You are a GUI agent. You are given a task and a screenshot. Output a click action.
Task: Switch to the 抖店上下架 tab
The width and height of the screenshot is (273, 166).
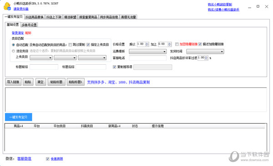point(54,17)
